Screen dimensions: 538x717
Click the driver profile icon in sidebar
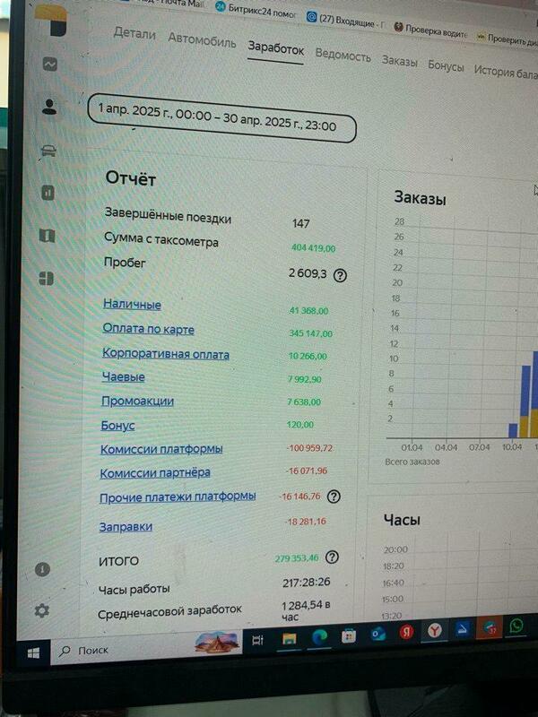tap(49, 107)
